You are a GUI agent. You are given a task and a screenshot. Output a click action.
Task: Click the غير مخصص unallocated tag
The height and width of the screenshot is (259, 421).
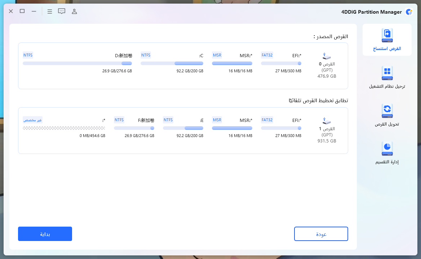(x=33, y=120)
